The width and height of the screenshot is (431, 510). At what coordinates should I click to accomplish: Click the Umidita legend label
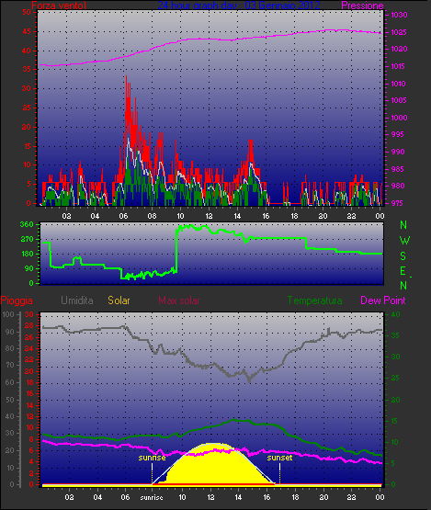click(77, 300)
